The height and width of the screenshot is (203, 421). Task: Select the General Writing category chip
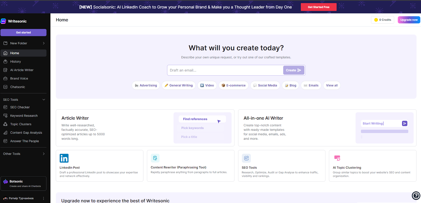point(179,85)
